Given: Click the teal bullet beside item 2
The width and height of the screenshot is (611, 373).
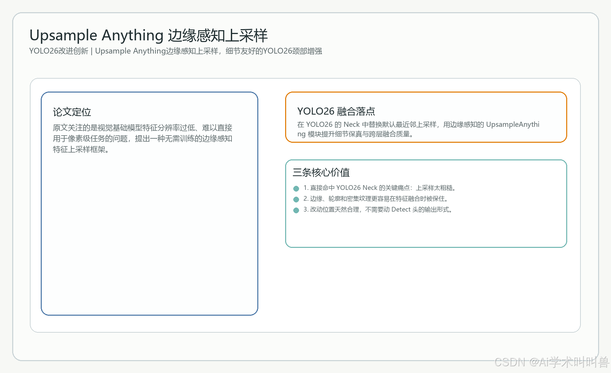Looking at the screenshot, I should pos(296,199).
